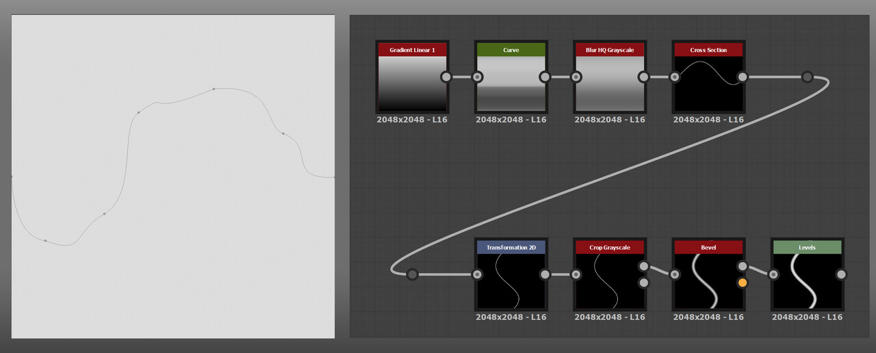Click the Cross Section title bar
The height and width of the screenshot is (353, 876).
coord(708,50)
